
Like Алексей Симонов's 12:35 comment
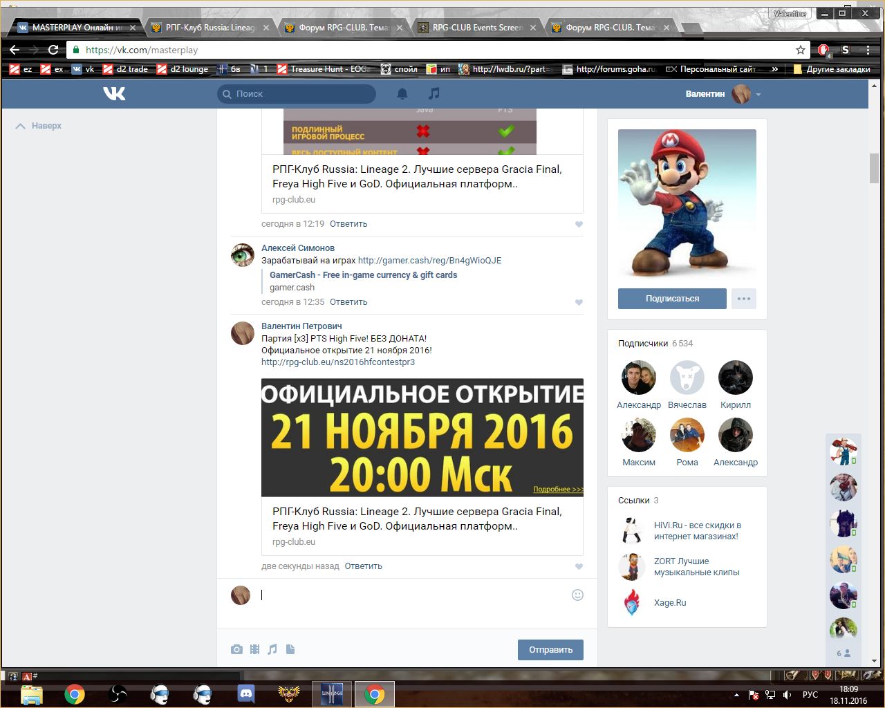click(x=579, y=302)
